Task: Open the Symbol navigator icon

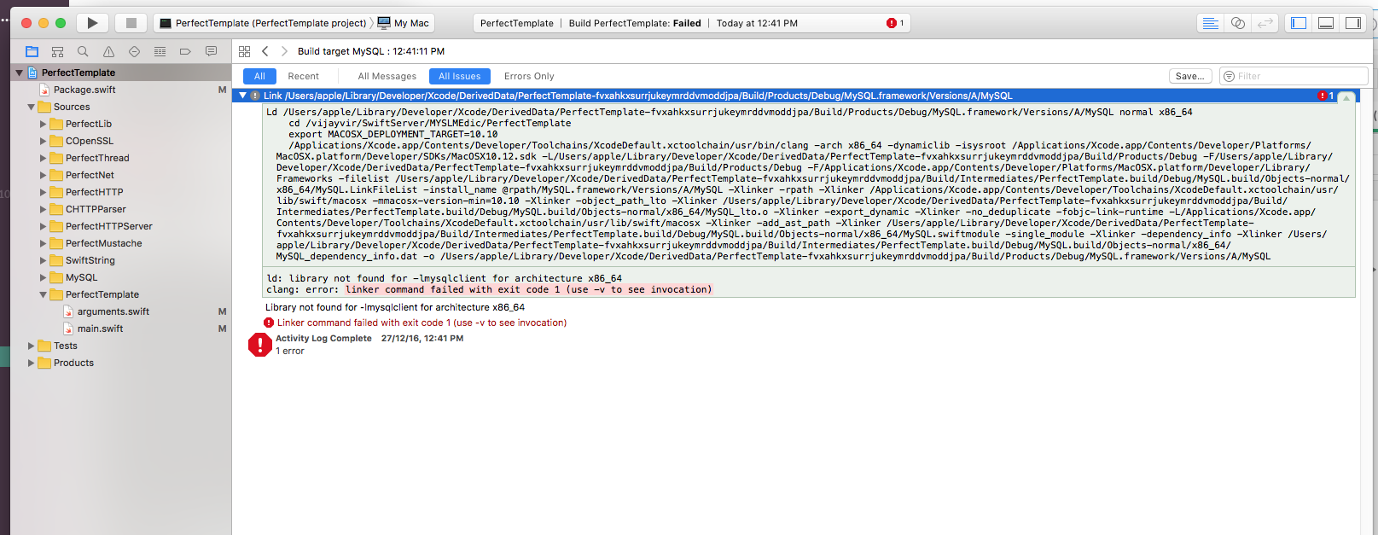Action: point(57,52)
